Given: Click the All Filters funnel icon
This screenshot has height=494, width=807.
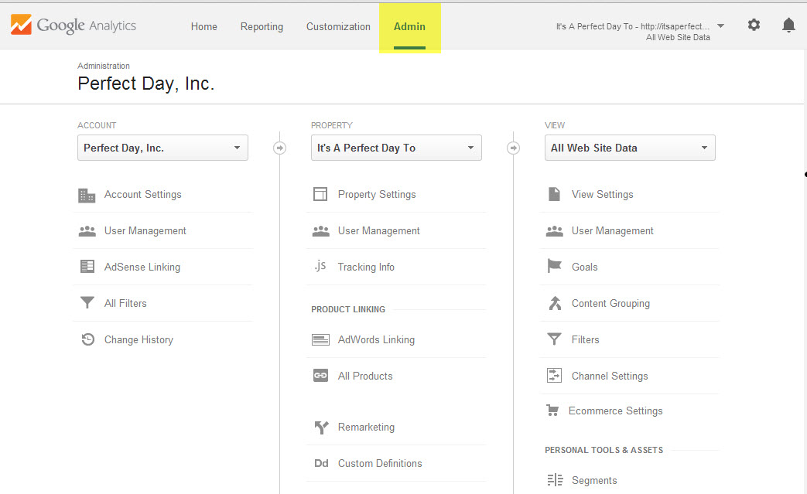Looking at the screenshot, I should tap(87, 303).
